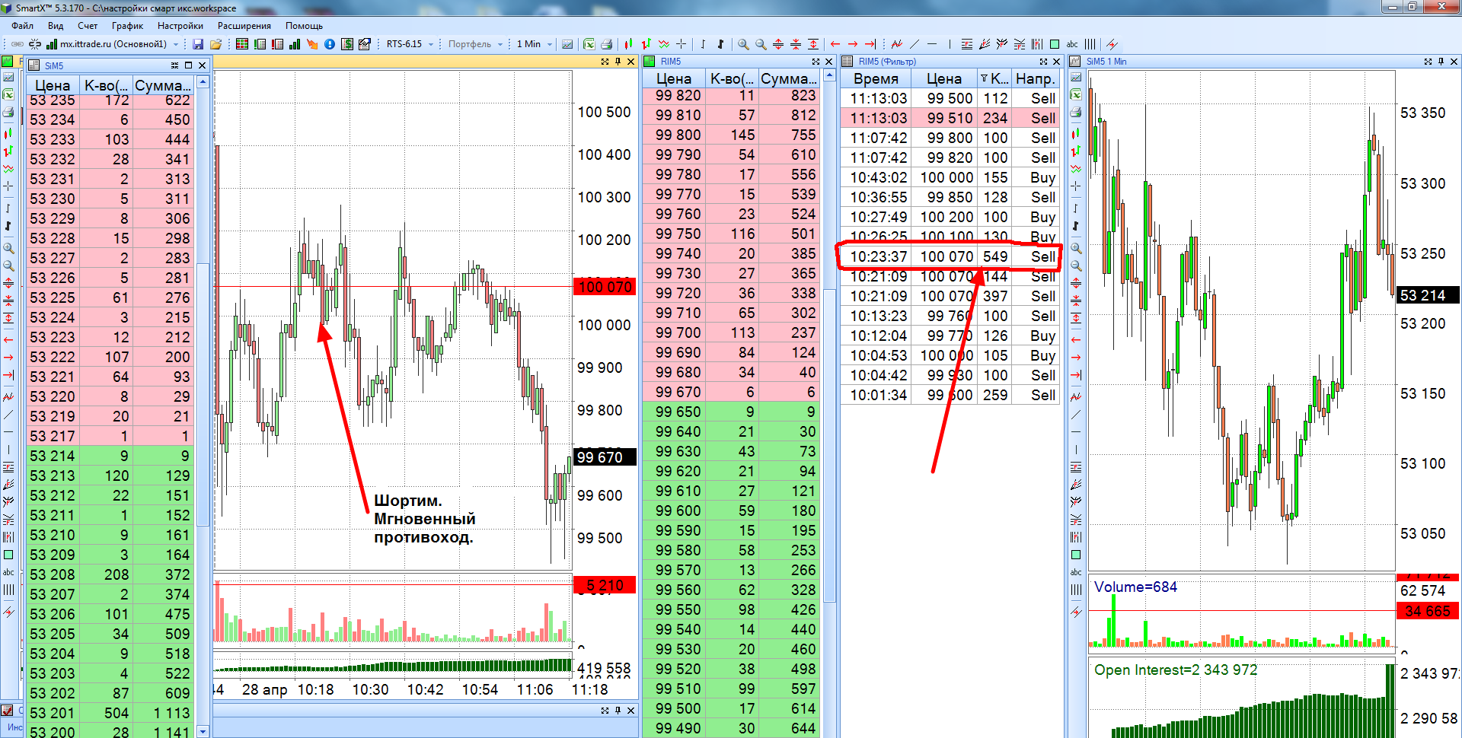
Task: Open the Помощь menu
Action: (305, 26)
